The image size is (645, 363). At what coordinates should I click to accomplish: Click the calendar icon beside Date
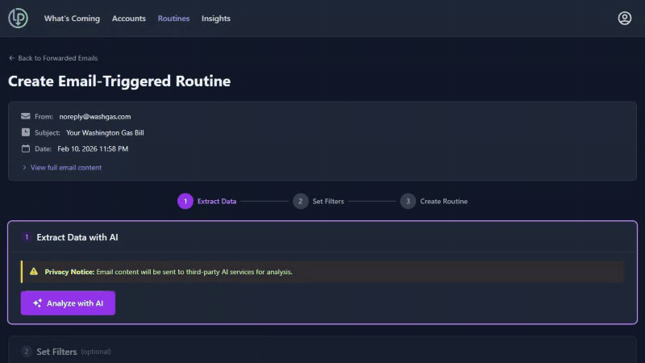pos(26,148)
